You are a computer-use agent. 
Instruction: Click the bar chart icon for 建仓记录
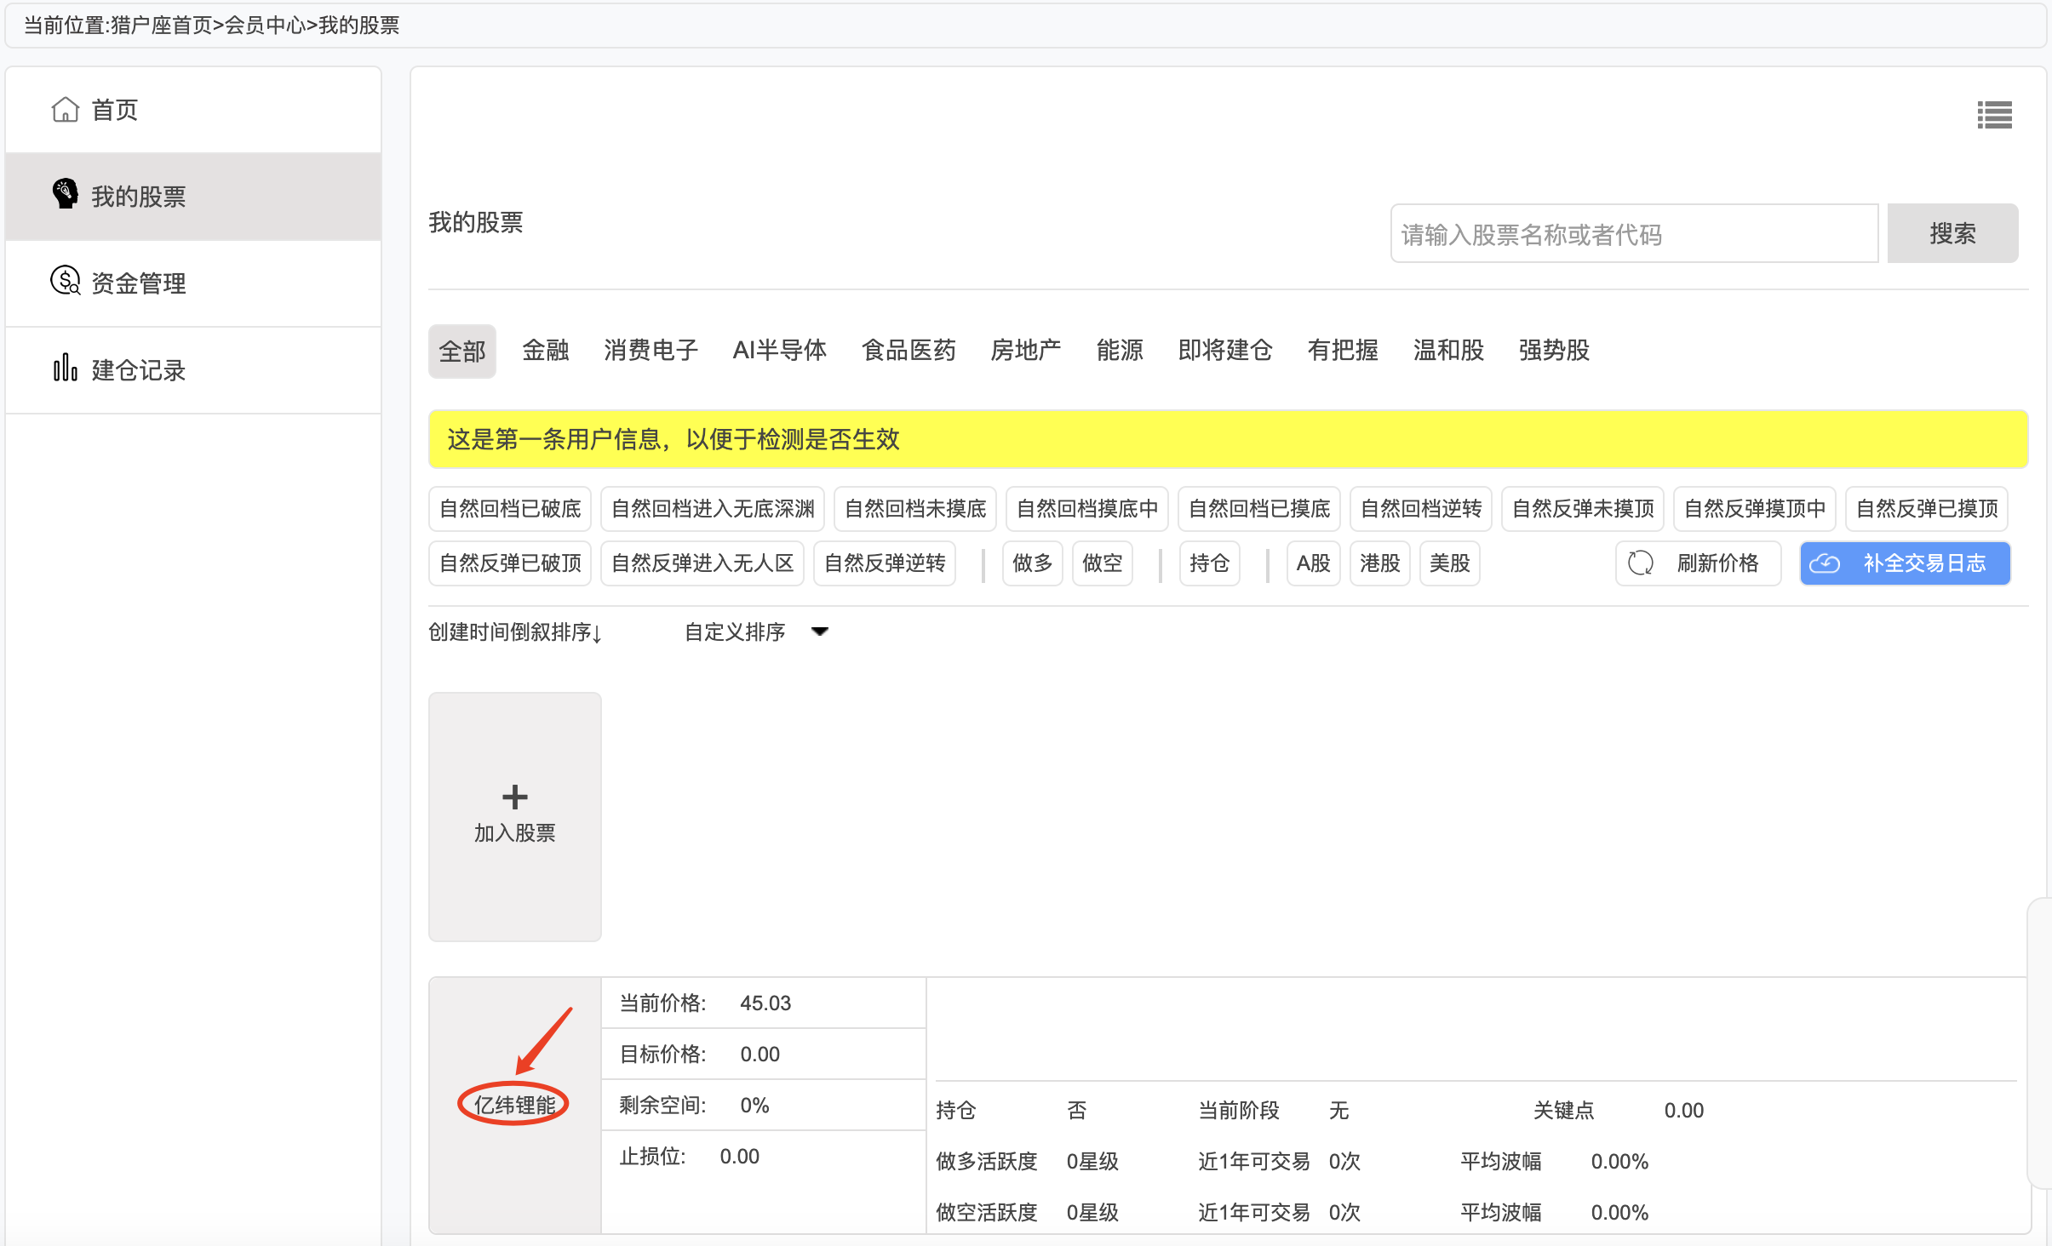click(x=66, y=368)
